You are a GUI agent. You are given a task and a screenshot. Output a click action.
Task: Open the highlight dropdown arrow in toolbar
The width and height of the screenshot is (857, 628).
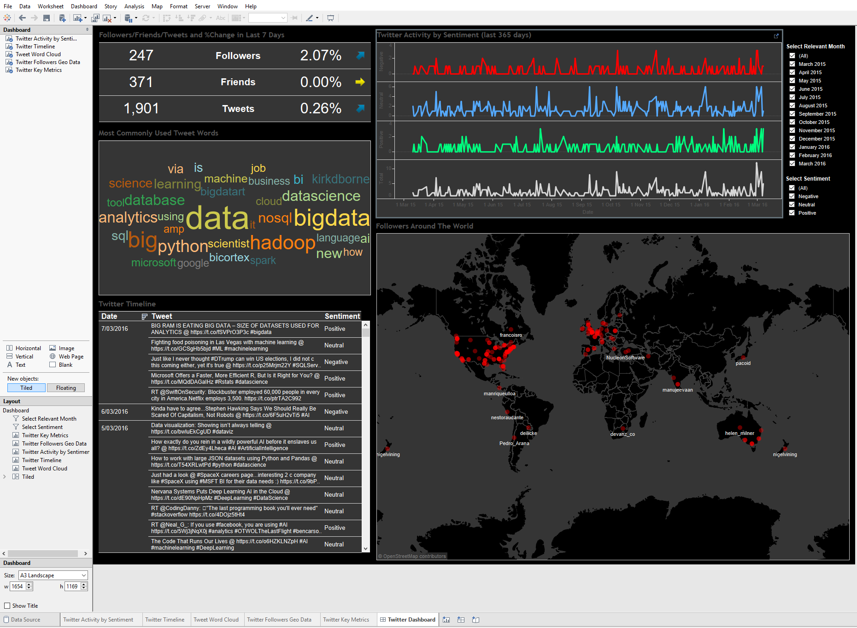(317, 18)
